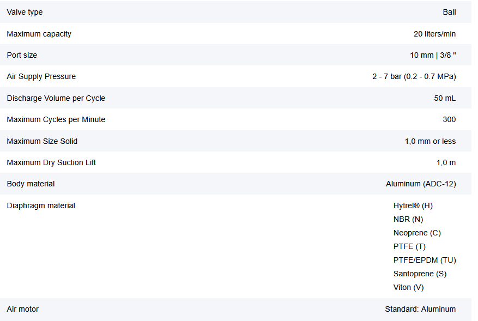
Task: Select the Hytrel® (H) diaphragm option
Action: (x=413, y=205)
